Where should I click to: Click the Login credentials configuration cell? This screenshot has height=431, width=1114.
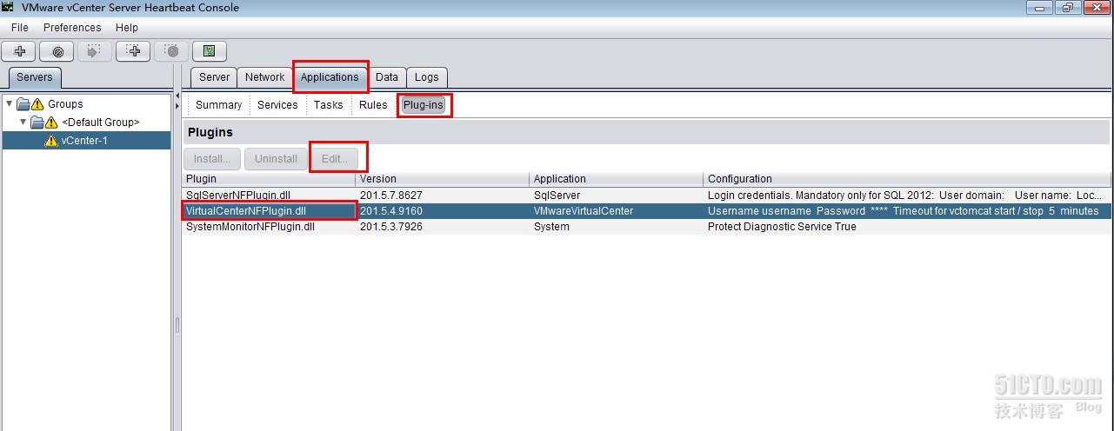click(x=908, y=196)
